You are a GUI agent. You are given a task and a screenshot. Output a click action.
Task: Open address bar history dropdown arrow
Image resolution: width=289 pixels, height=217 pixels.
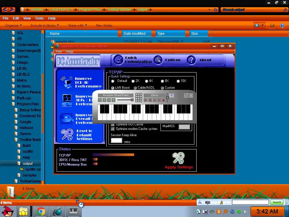pos(209,10)
